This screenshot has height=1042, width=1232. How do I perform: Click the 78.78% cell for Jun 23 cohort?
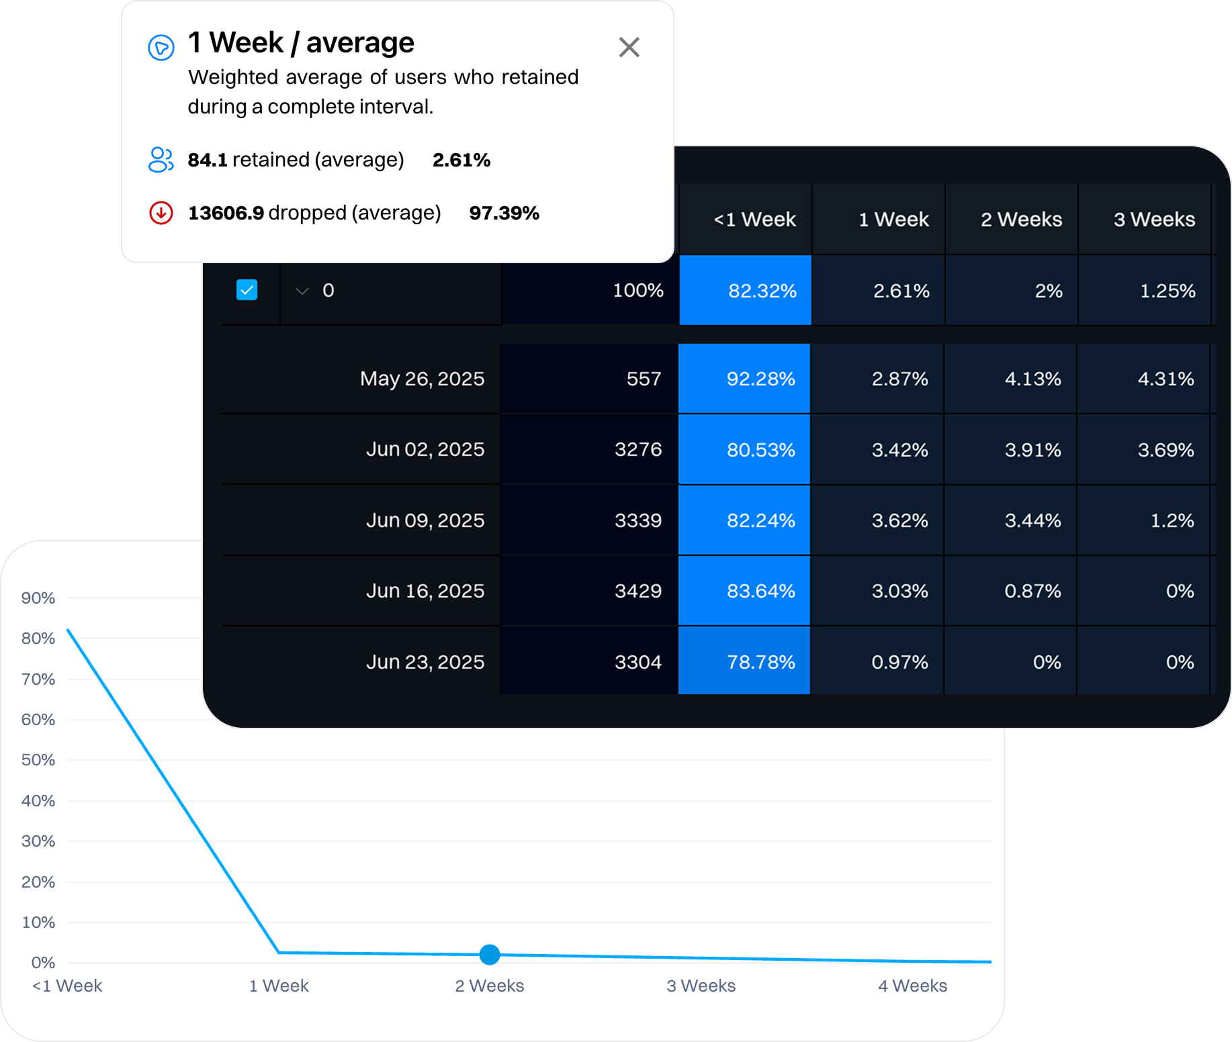click(x=744, y=661)
